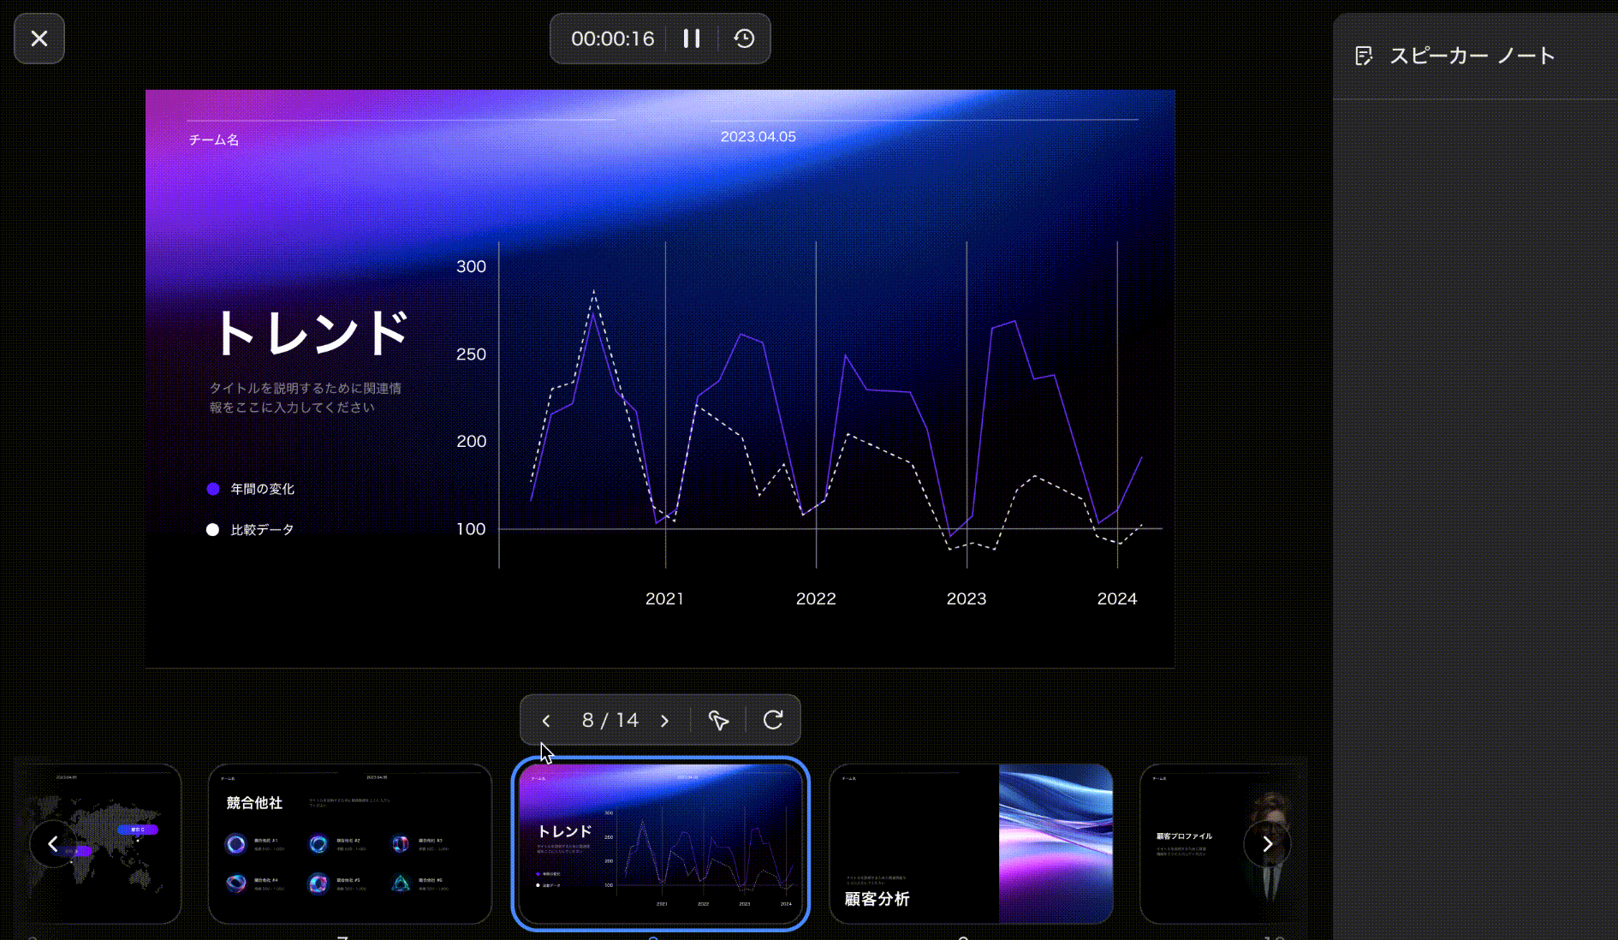Image resolution: width=1618 pixels, height=940 pixels.
Task: Click the 00:00:16 elapsed time display
Action: point(612,39)
